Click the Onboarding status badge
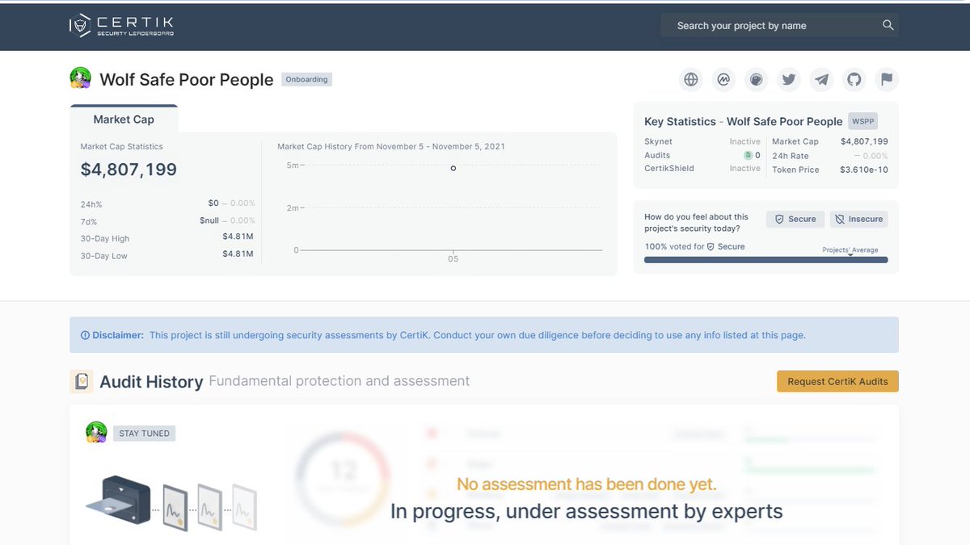The height and width of the screenshot is (545, 970). coord(307,79)
